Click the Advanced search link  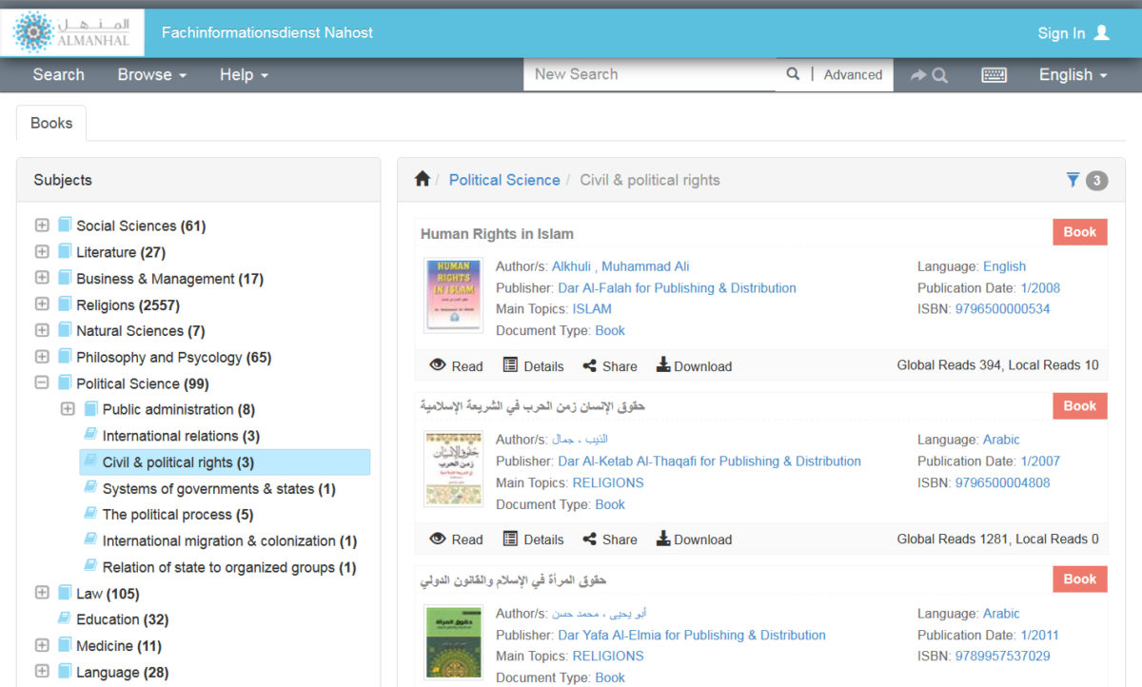(853, 75)
